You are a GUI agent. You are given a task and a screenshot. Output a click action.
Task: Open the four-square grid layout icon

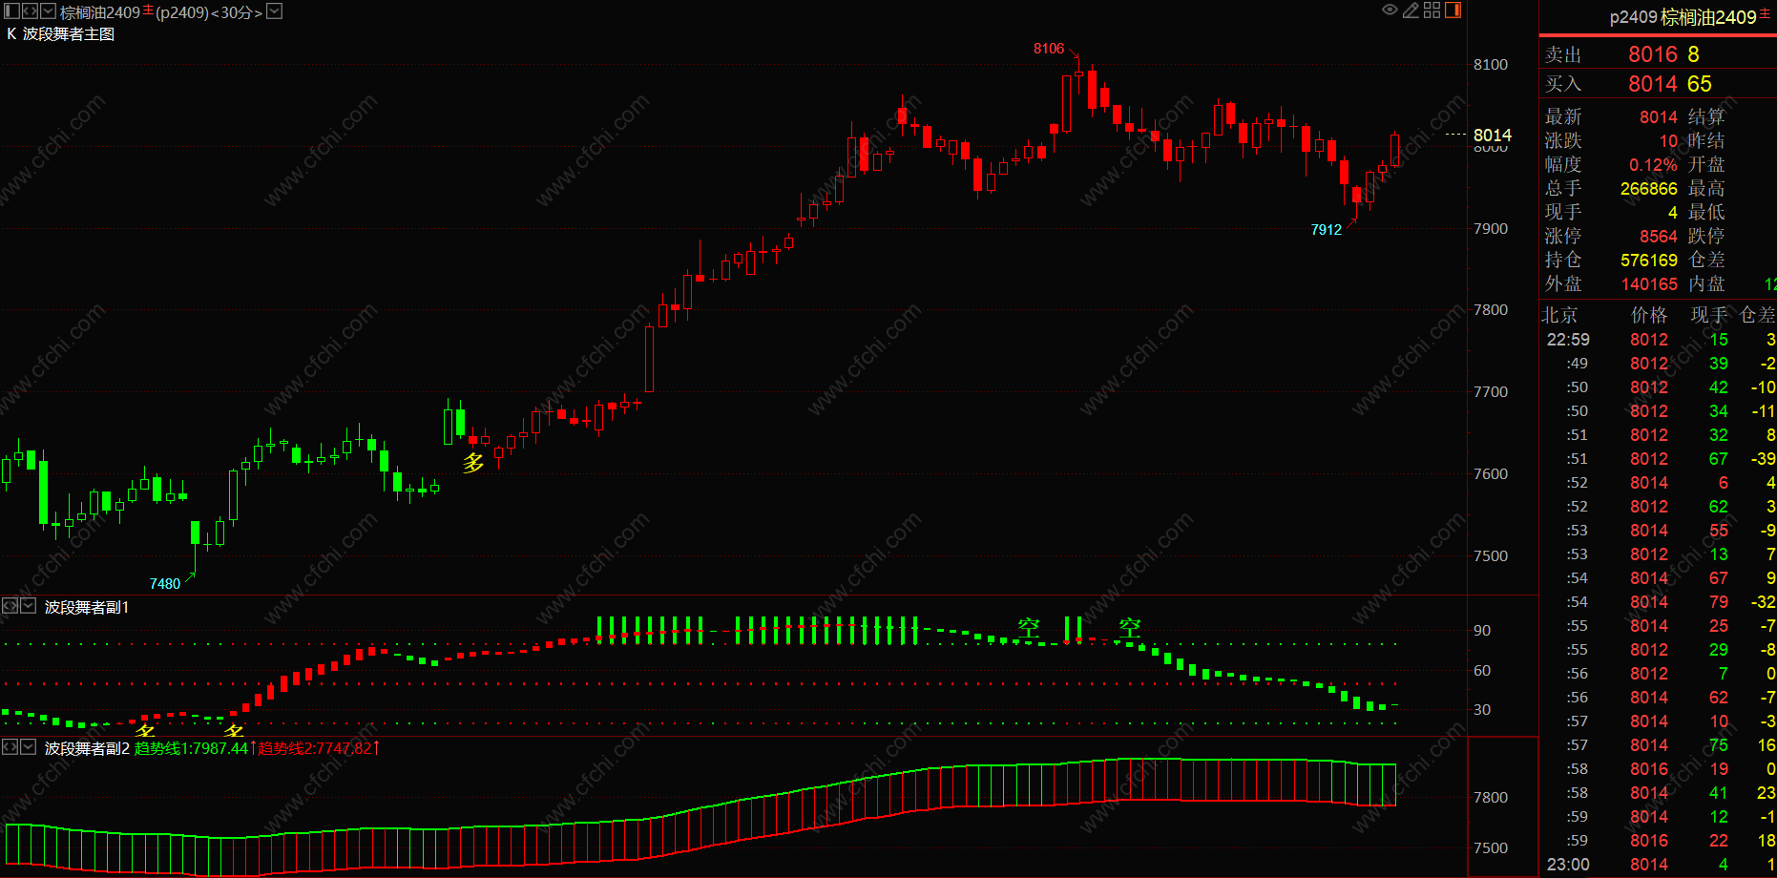(1432, 10)
